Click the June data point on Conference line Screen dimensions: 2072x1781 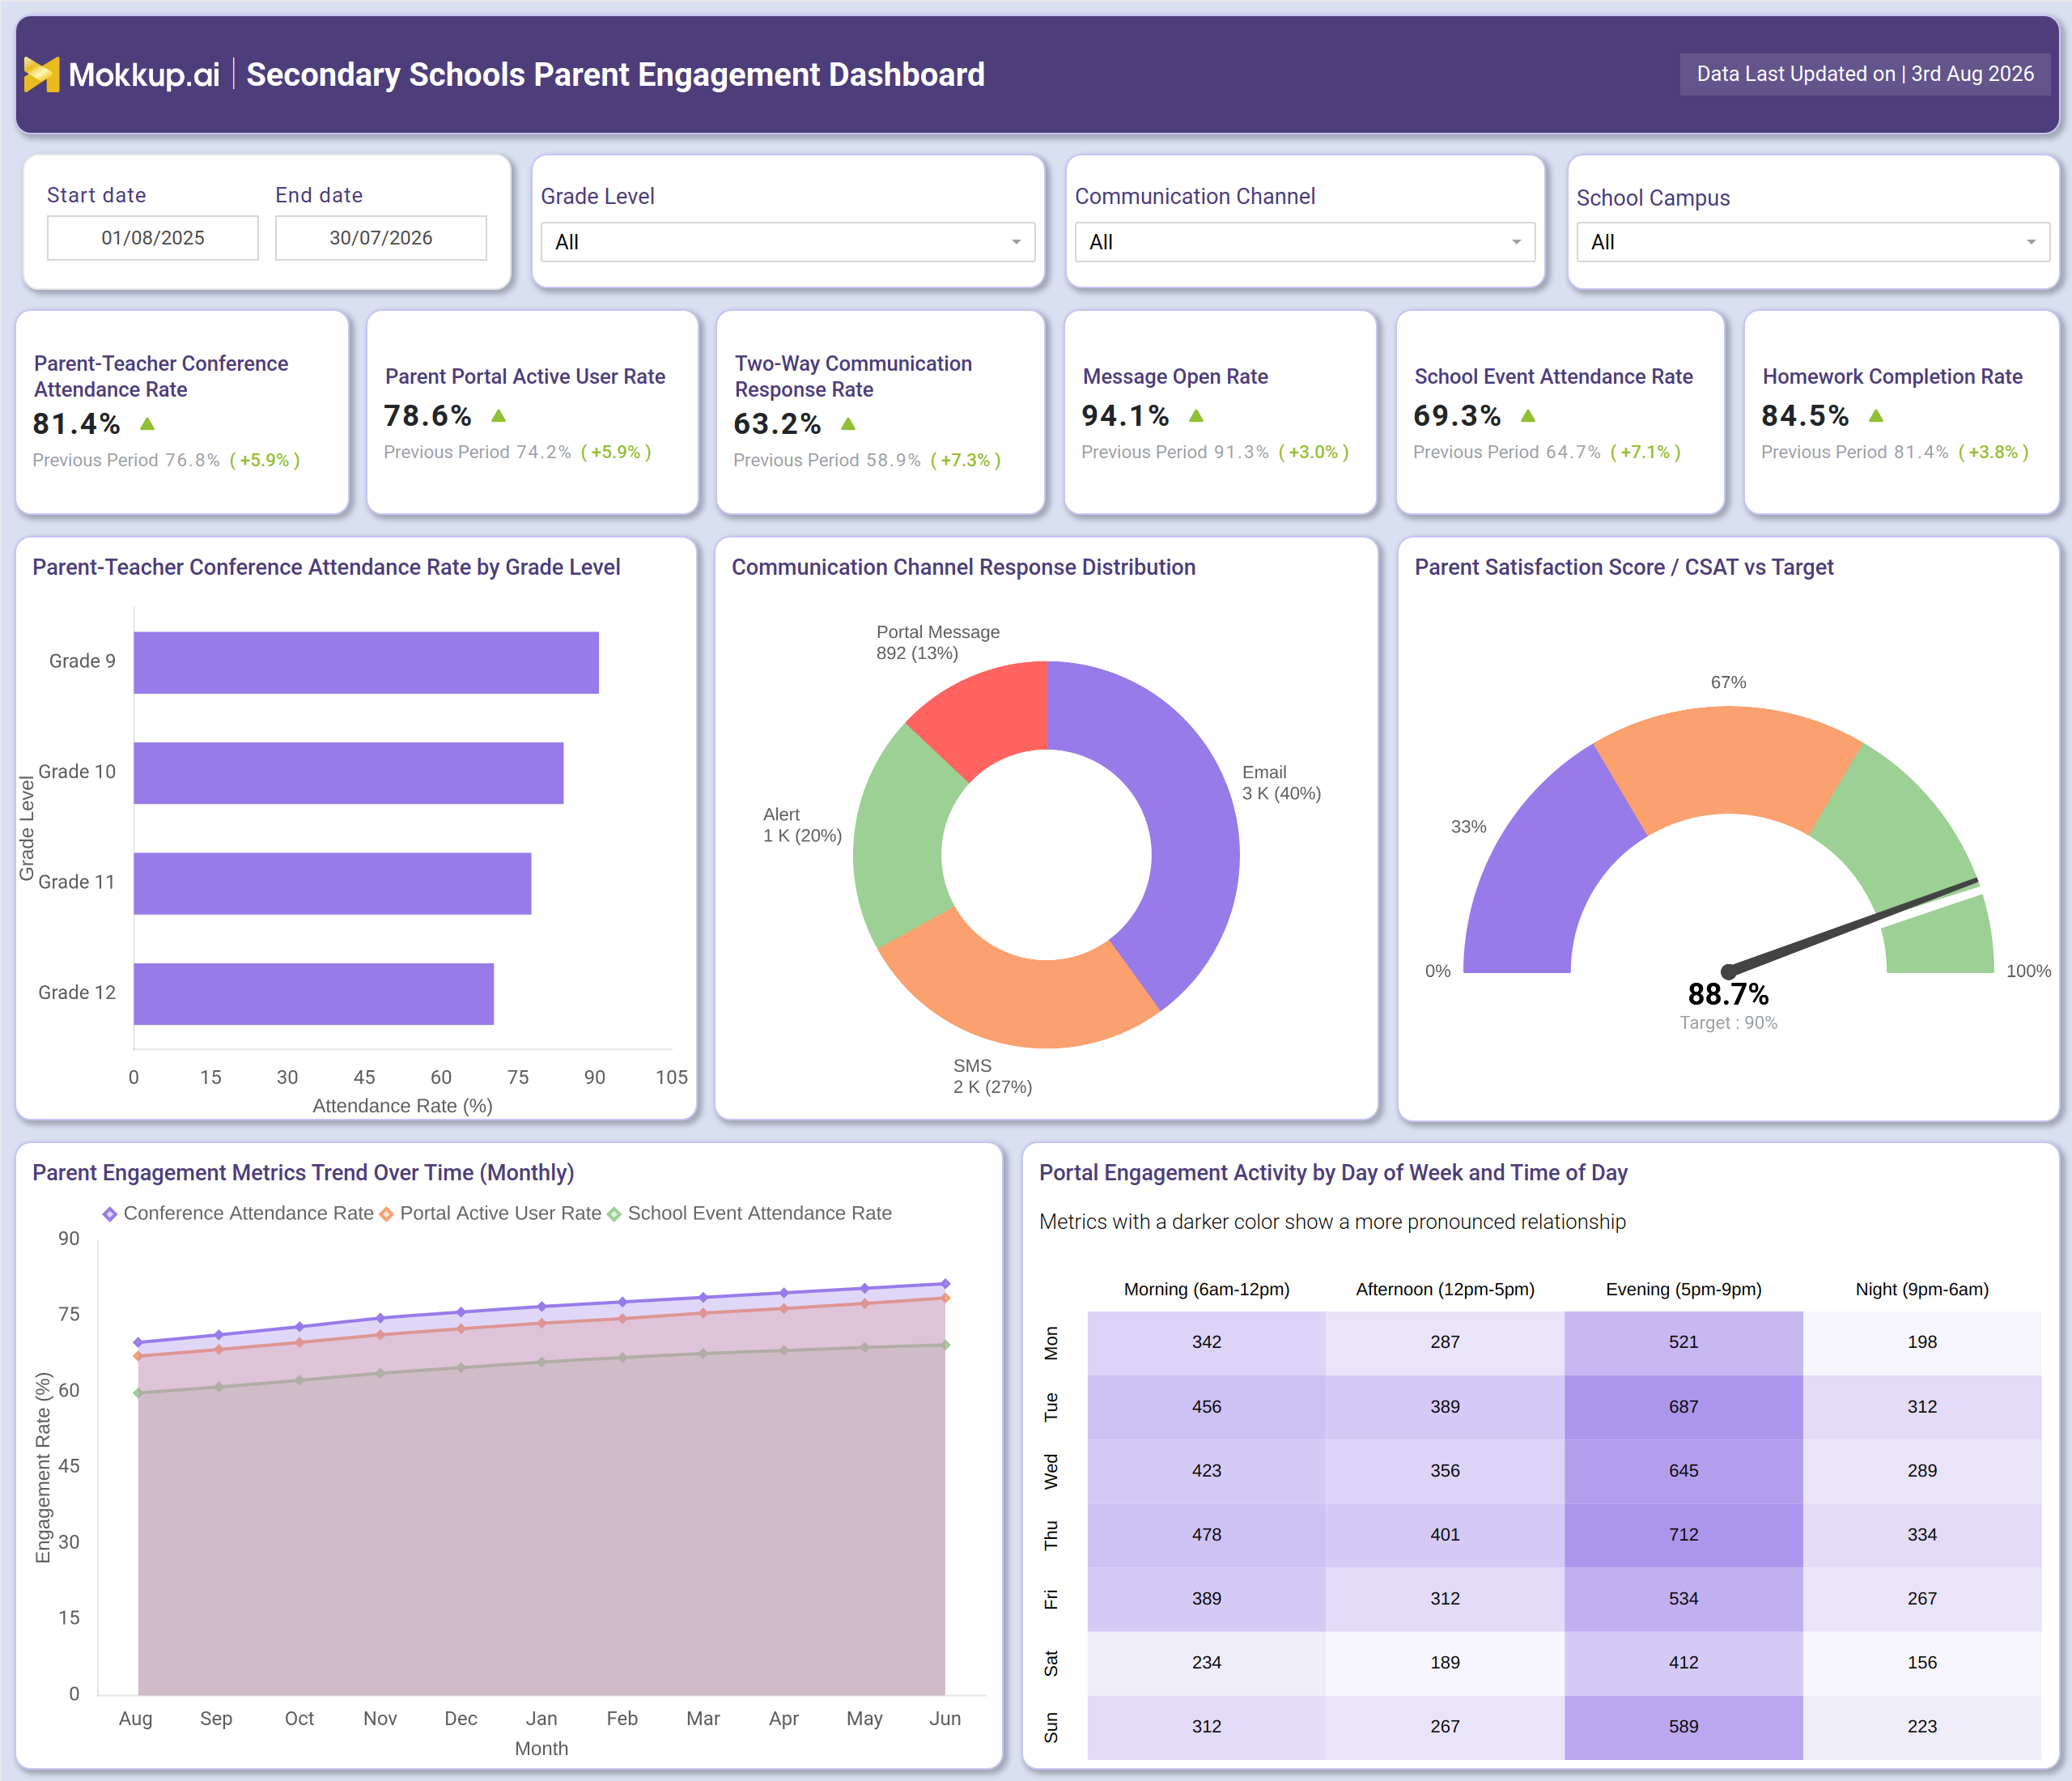[x=945, y=1284]
